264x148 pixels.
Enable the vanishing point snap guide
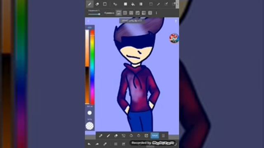[x=137, y=13]
